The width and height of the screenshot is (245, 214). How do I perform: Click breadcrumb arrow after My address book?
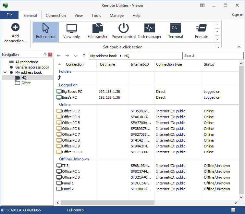coord(120,56)
